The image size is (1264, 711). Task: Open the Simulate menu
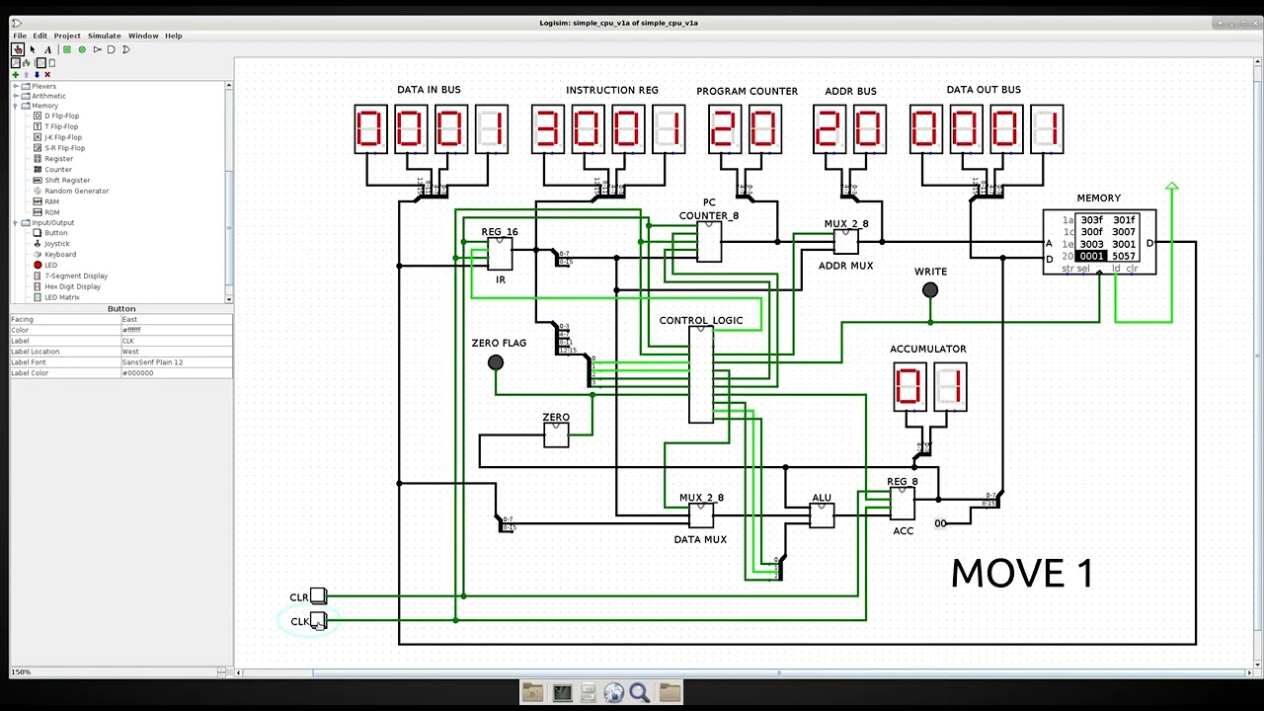104,36
